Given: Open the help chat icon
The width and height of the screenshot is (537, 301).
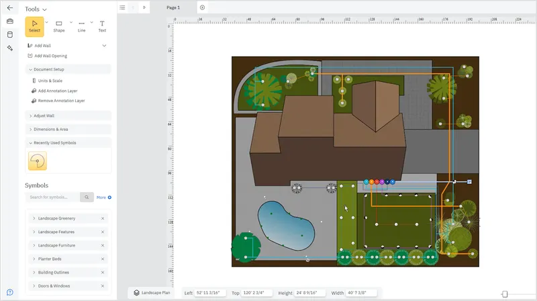Looking at the screenshot, I should 10,292.
